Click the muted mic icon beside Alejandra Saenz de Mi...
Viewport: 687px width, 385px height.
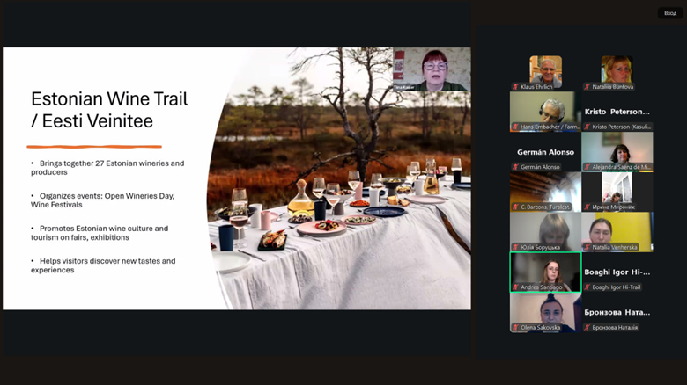click(x=587, y=167)
